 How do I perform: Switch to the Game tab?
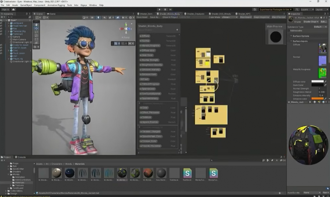tap(51, 14)
